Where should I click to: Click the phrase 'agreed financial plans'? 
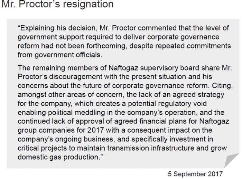coord(150,121)
